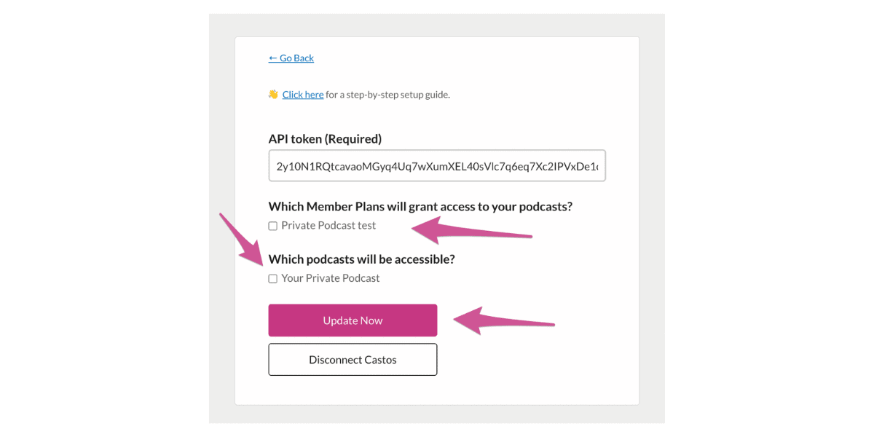
Task: Click the Go Back link
Action: [x=296, y=58]
